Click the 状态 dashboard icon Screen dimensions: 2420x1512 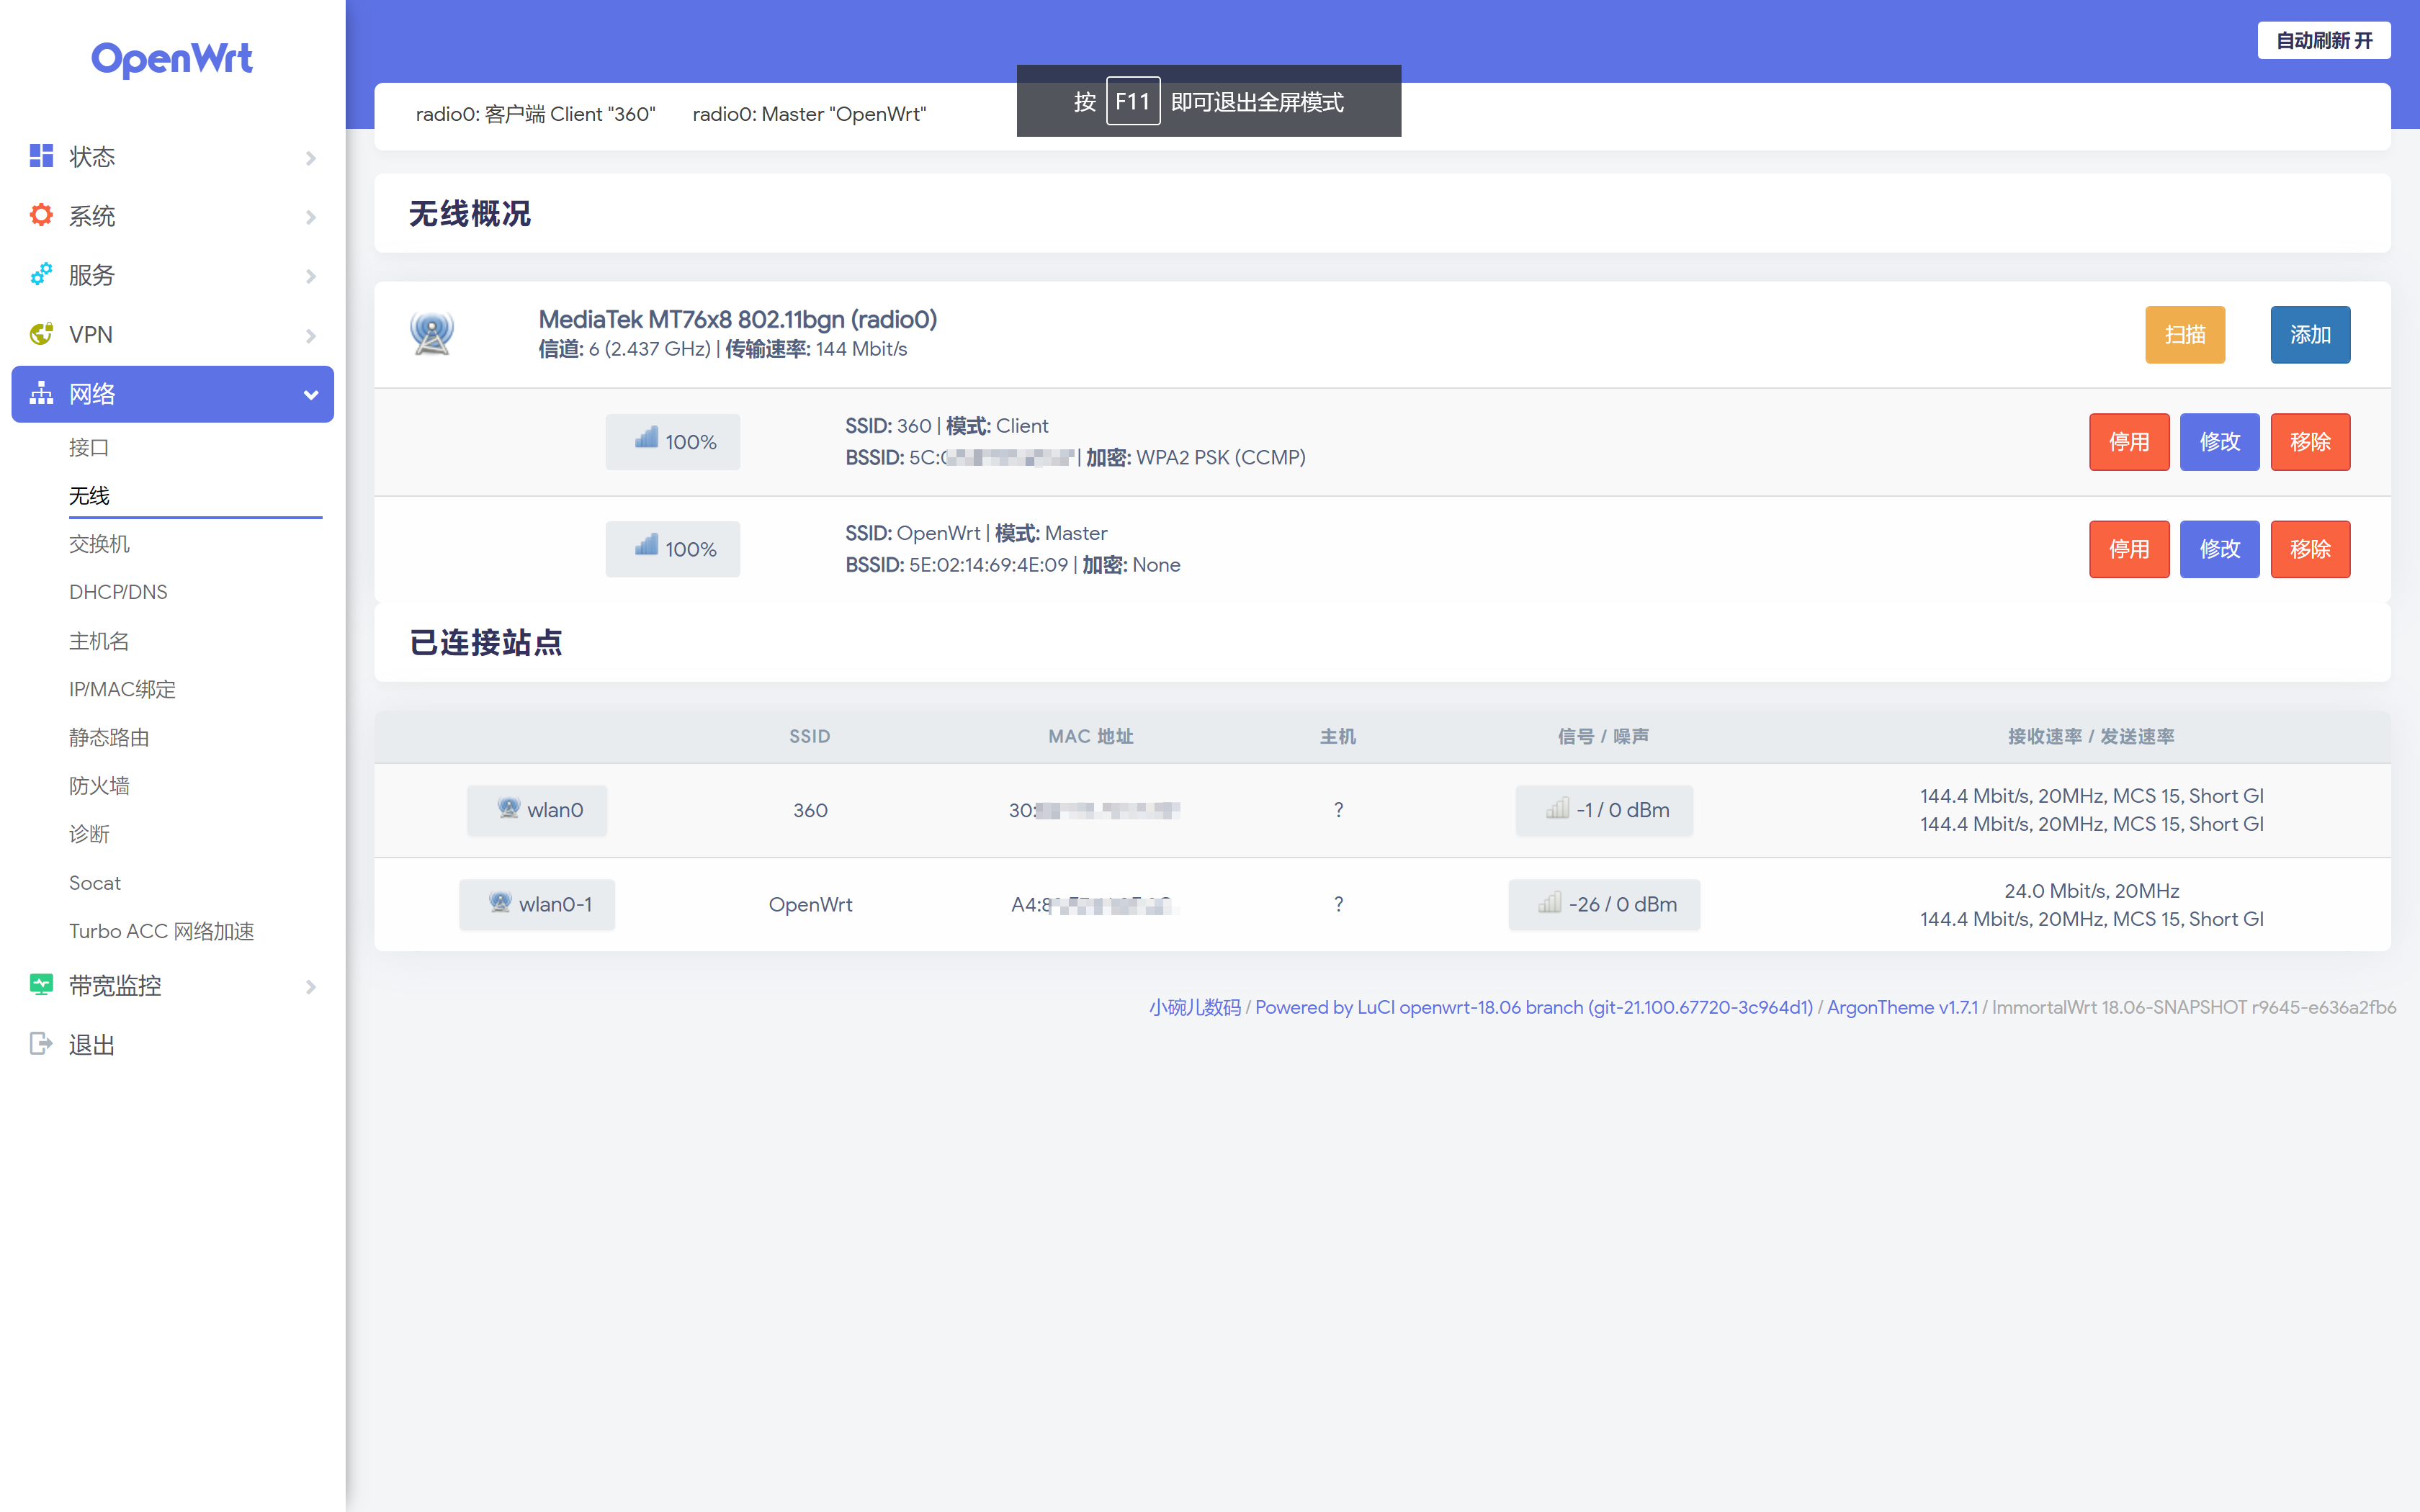click(x=41, y=156)
